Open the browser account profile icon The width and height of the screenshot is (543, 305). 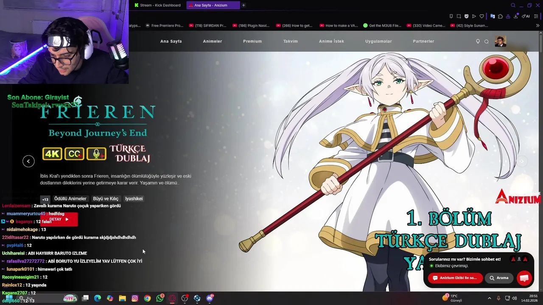508,17
